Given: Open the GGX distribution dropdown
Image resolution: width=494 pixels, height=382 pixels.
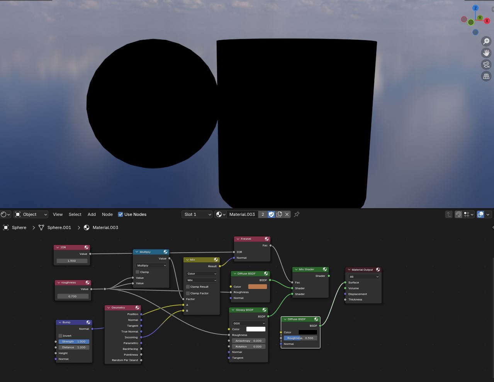Looking at the screenshot, I should 249,323.
